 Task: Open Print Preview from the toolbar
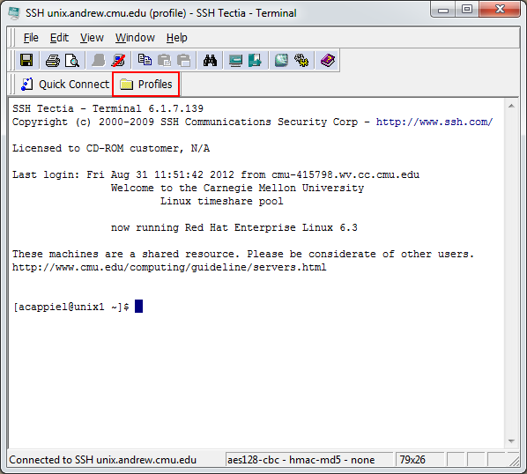pos(72,61)
